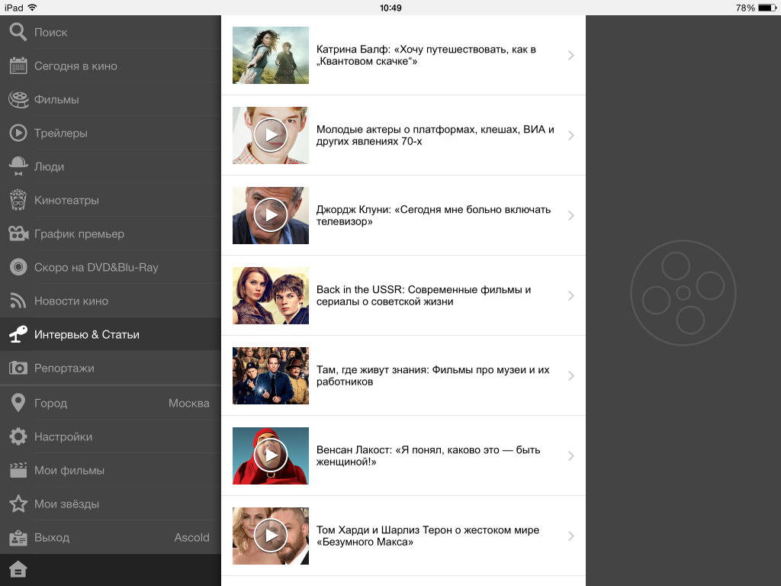Open the Новости кино menu item
Viewport: 781px width, 586px height.
(x=71, y=301)
